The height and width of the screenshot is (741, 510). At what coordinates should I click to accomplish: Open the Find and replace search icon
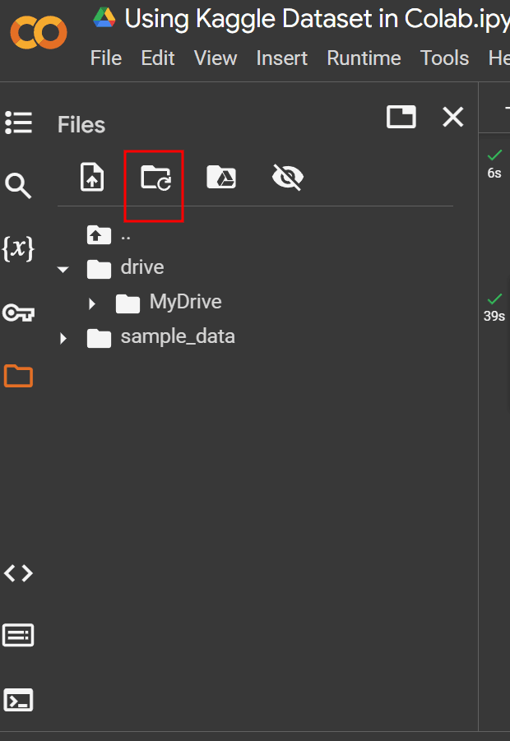[x=18, y=186]
